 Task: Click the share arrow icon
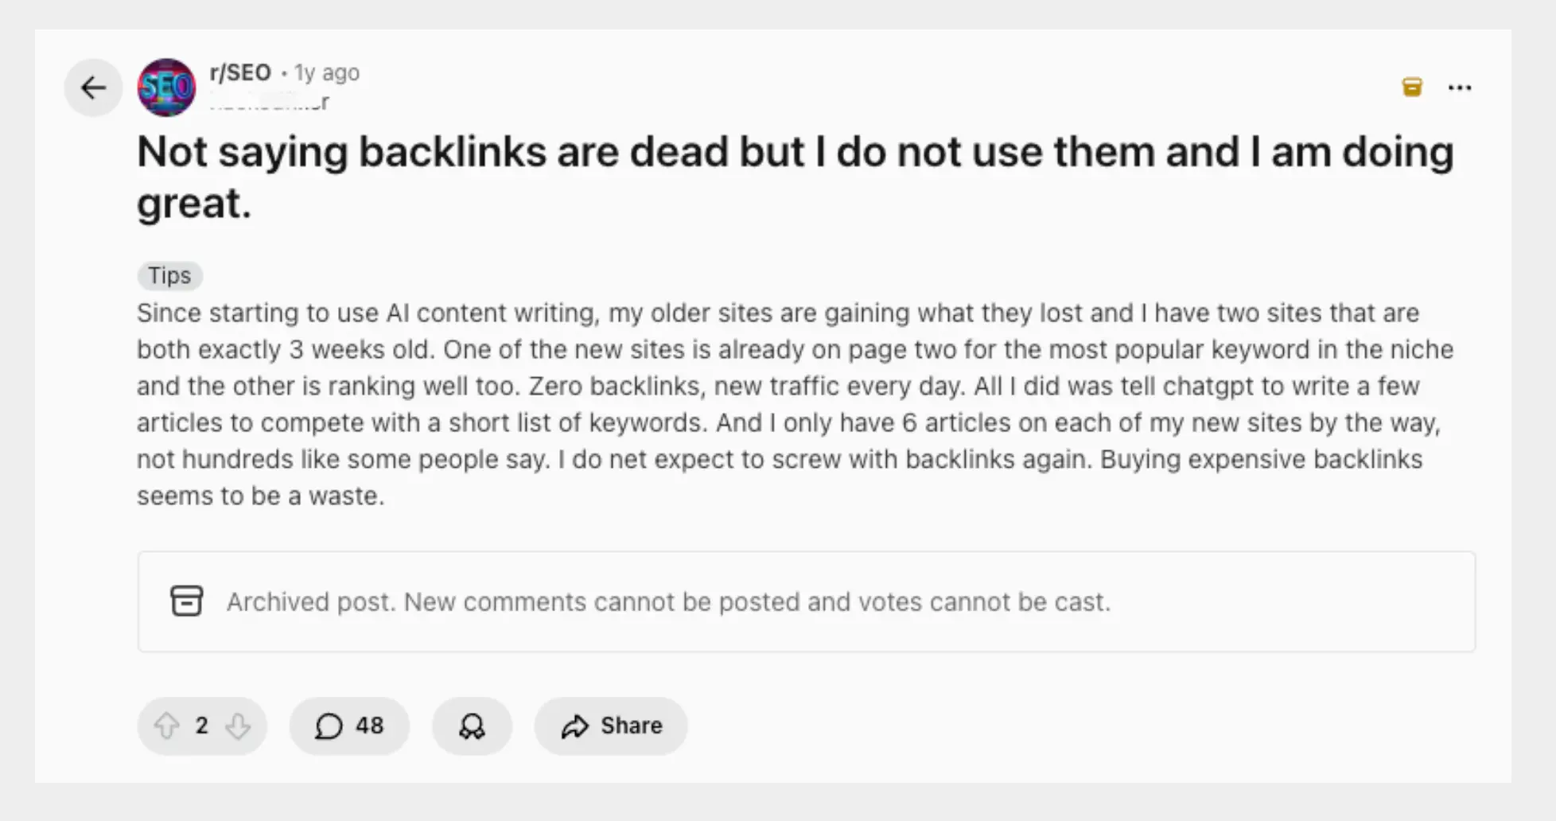(x=574, y=726)
